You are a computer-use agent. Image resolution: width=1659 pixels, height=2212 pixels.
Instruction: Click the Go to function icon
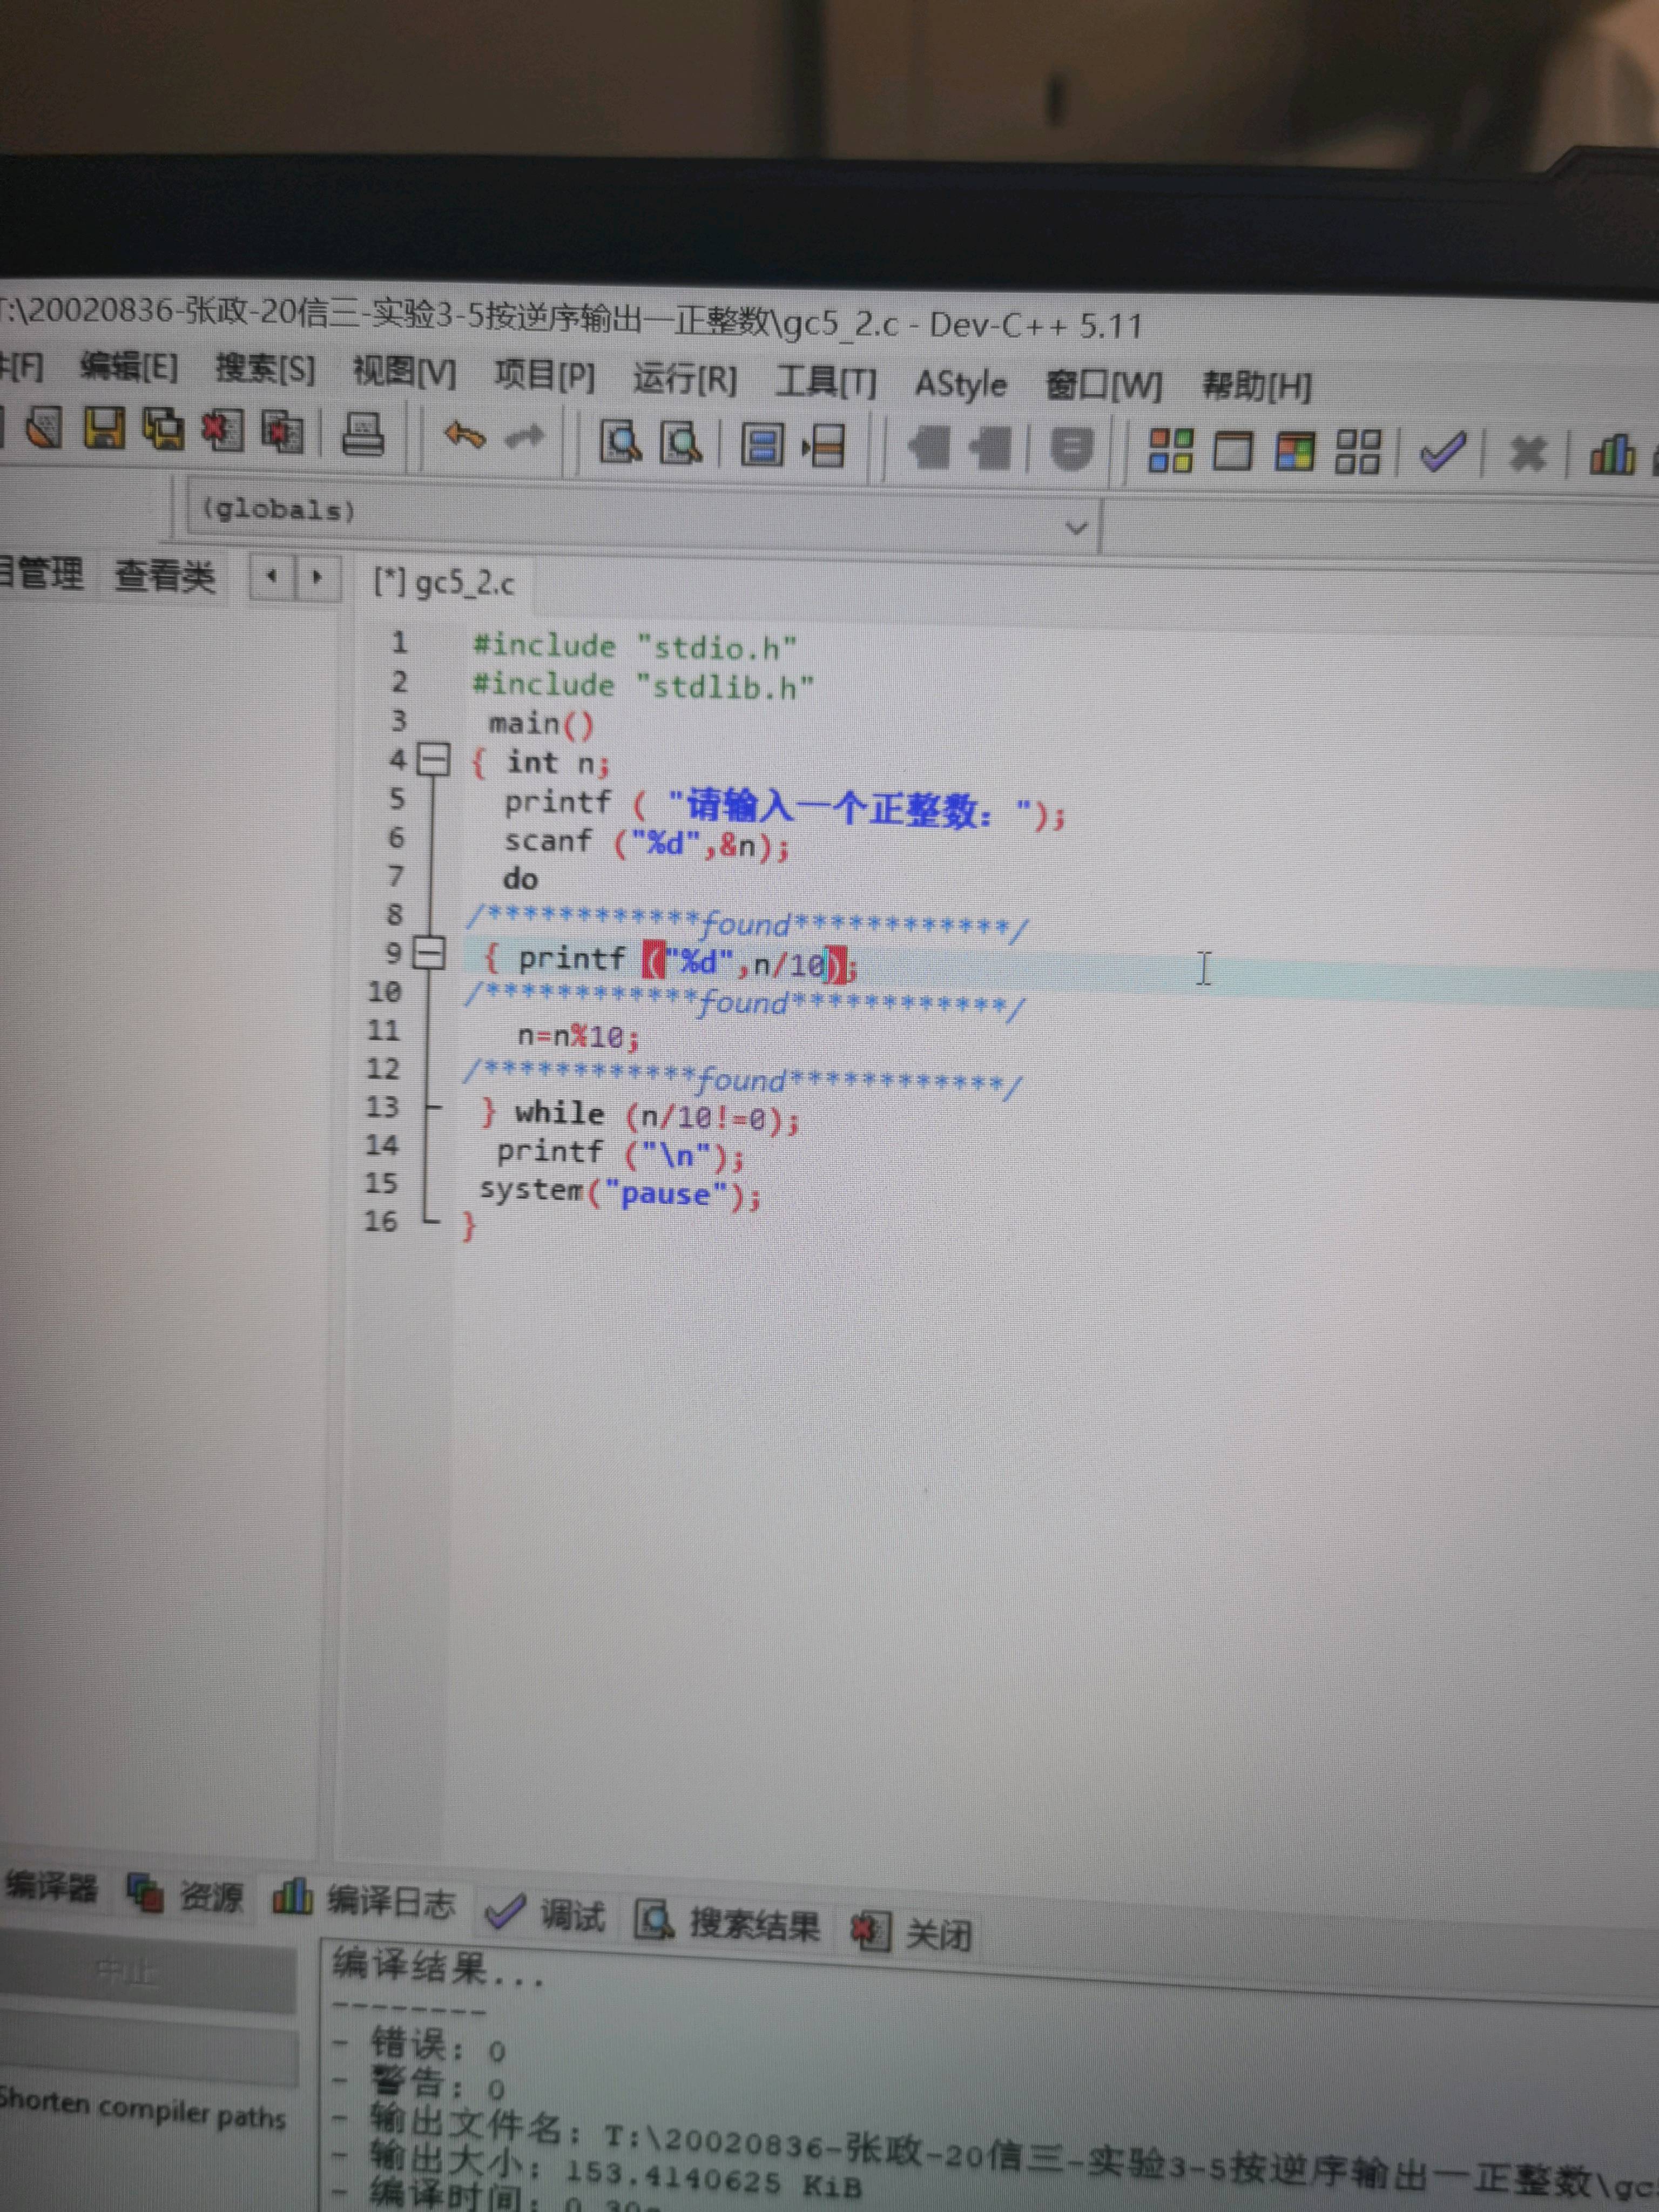(x=762, y=444)
